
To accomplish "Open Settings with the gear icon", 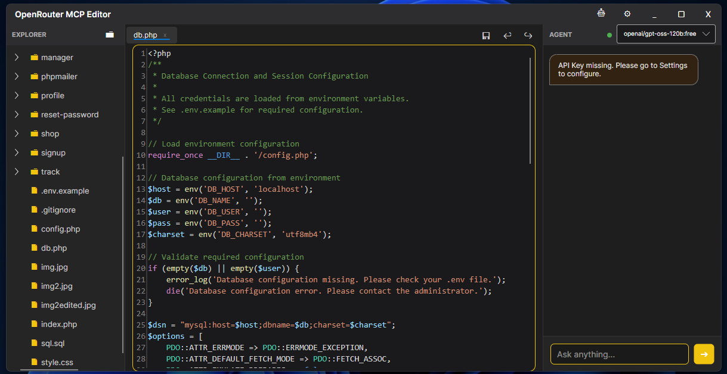I will tap(627, 13).
